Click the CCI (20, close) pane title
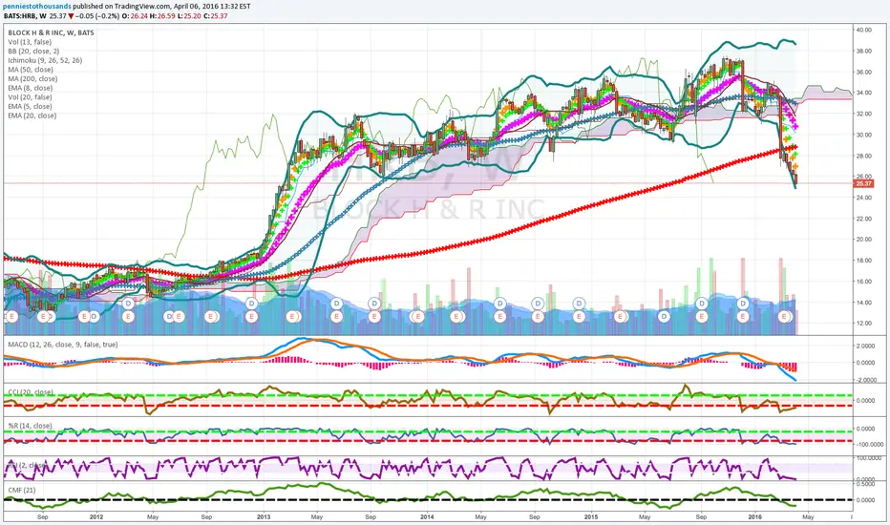 coord(31,392)
